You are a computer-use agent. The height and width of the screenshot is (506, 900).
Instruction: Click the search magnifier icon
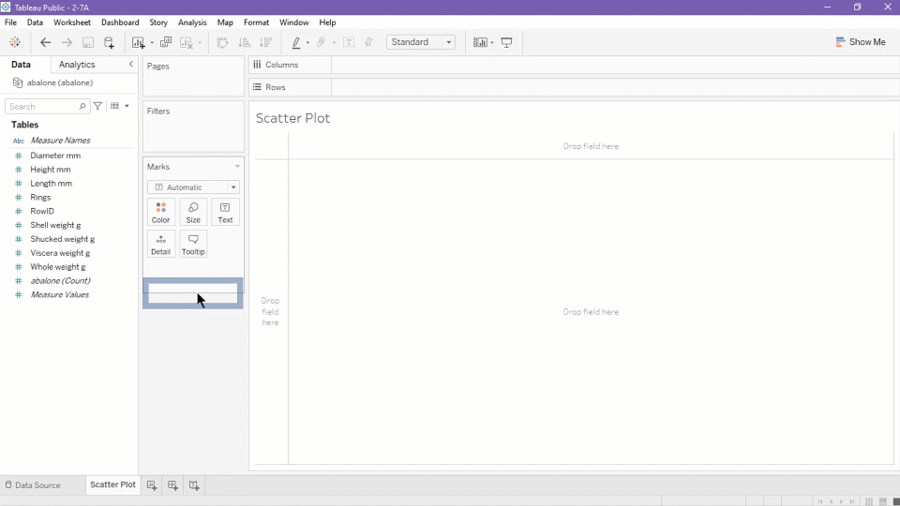[82, 106]
